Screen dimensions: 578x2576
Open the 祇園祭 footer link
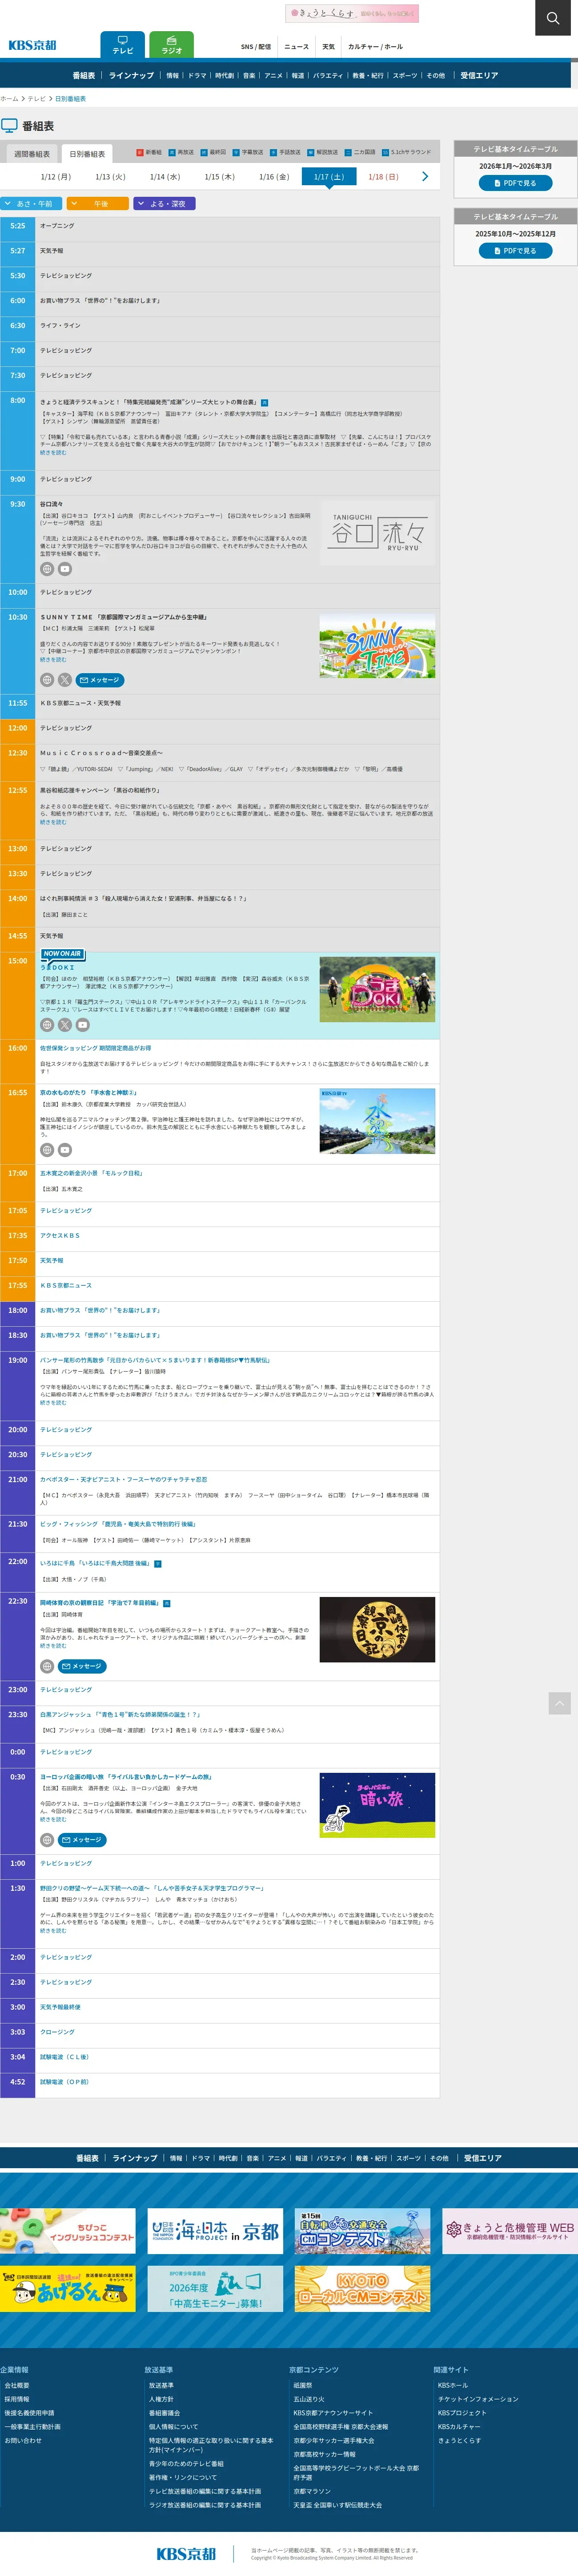click(302, 2385)
